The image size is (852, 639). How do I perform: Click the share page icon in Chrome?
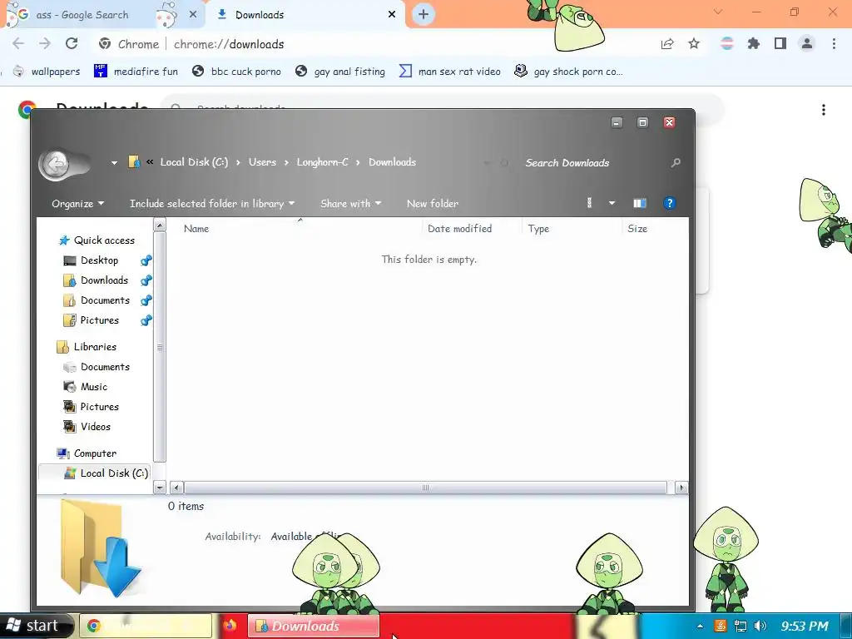pos(667,44)
